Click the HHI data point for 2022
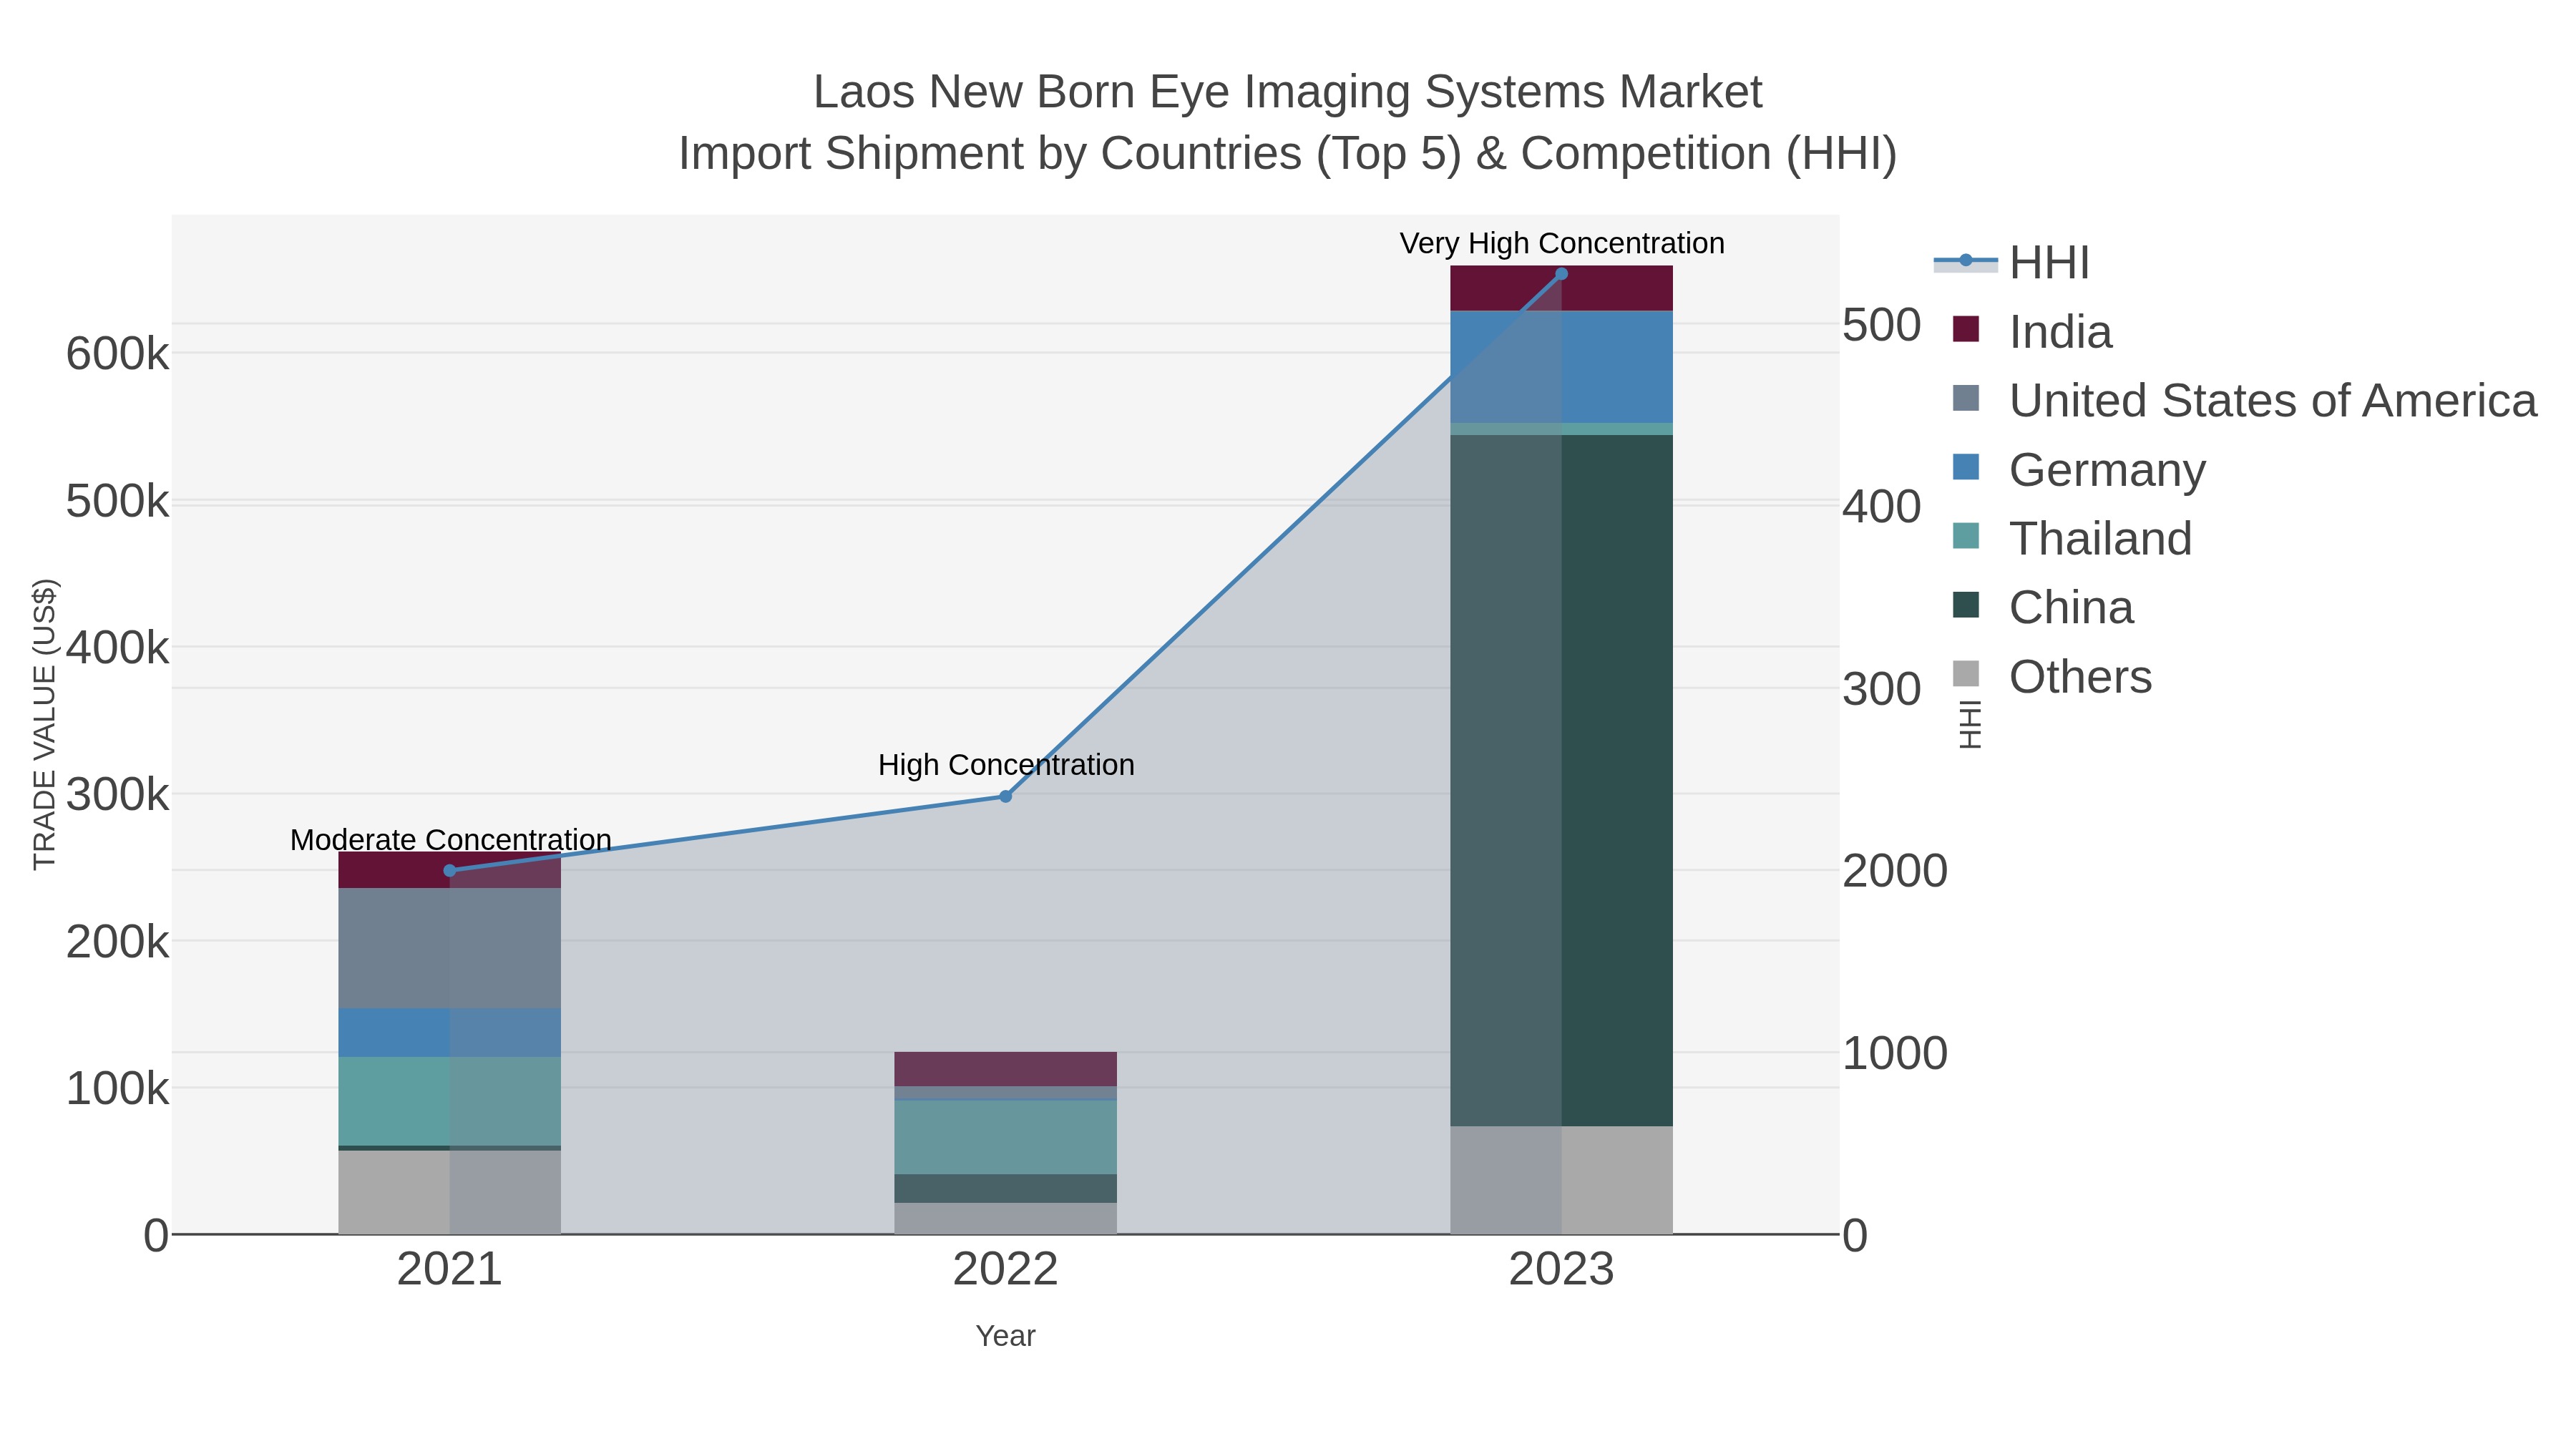The image size is (2576, 1449). (x=1006, y=797)
